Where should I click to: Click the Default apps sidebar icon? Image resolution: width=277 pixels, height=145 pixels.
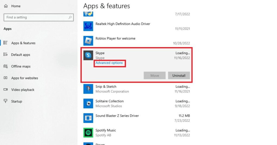click(x=5, y=54)
